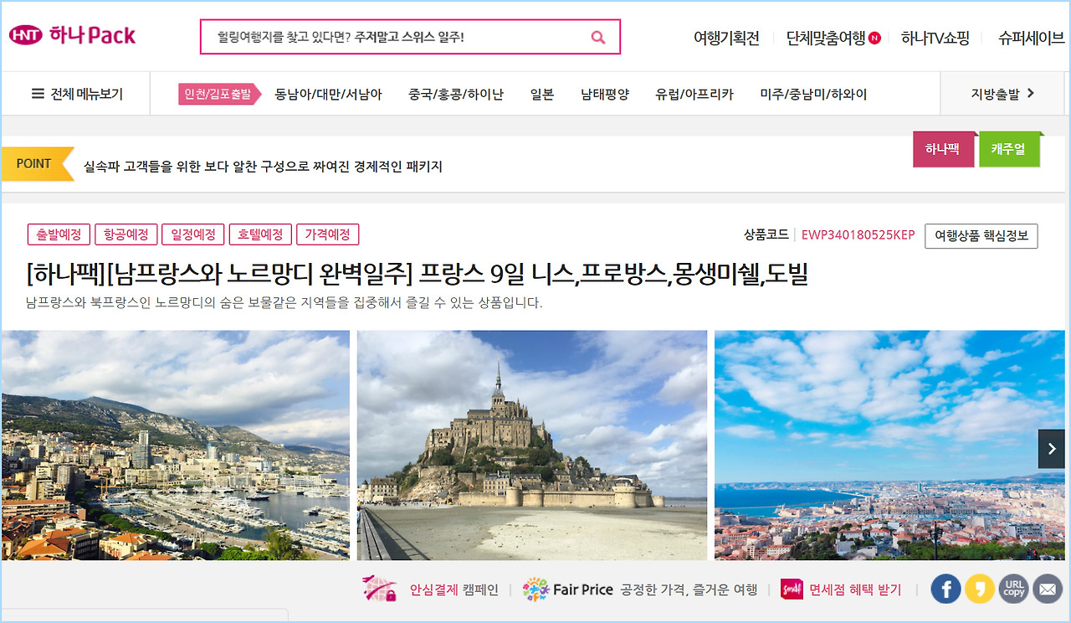Click the 여행상품 핵심정보 button
Screen dimensions: 1071x623
(x=981, y=235)
